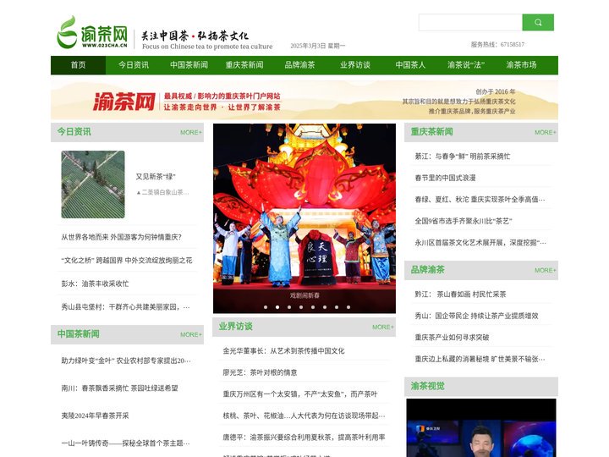Open 助力绿叶变"金叶" article
The width and height of the screenshot is (609, 457).
point(126,361)
